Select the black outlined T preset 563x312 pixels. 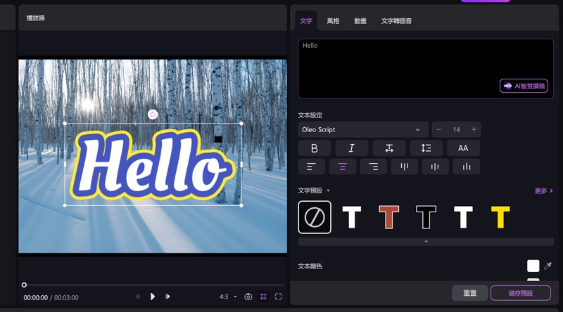pyautogui.click(x=426, y=217)
